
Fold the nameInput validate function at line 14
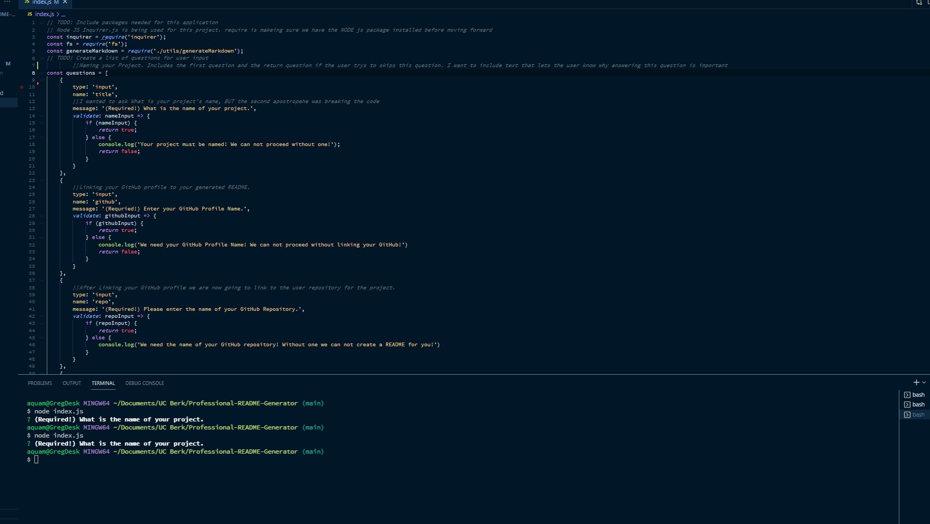(x=41, y=116)
